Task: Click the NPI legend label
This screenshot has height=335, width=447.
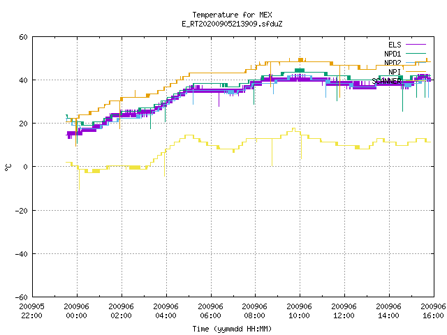Action: coord(395,72)
